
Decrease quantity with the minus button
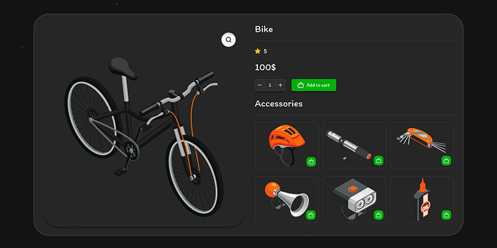point(260,85)
